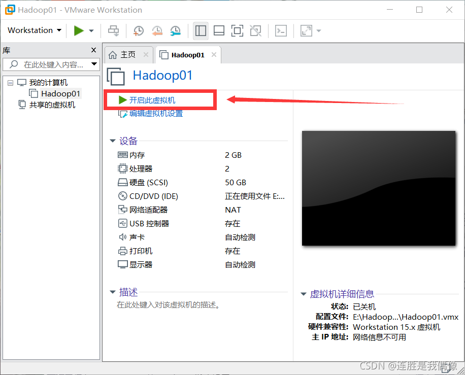Open USB 控制器 device entry
The height and width of the screenshot is (375, 465).
(x=144, y=223)
